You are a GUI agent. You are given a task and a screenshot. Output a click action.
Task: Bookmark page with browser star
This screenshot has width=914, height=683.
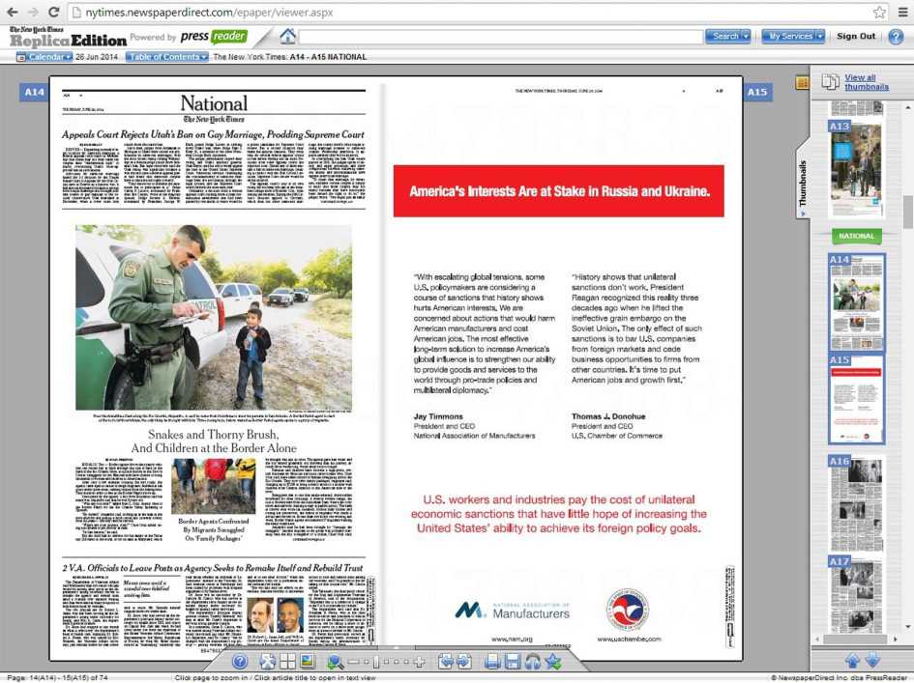click(879, 12)
